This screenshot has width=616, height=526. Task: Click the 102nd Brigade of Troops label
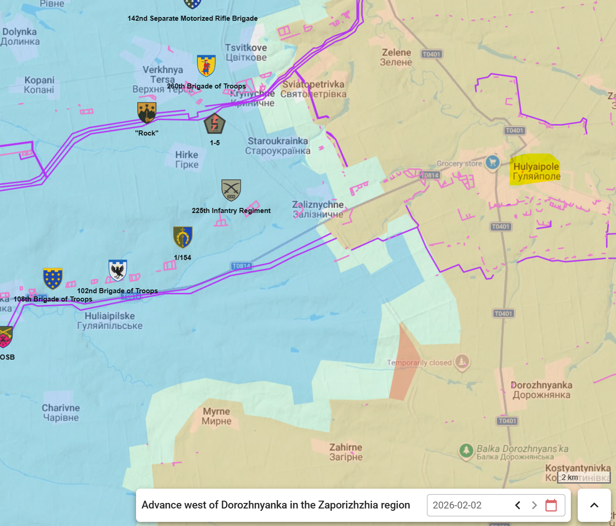118,291
